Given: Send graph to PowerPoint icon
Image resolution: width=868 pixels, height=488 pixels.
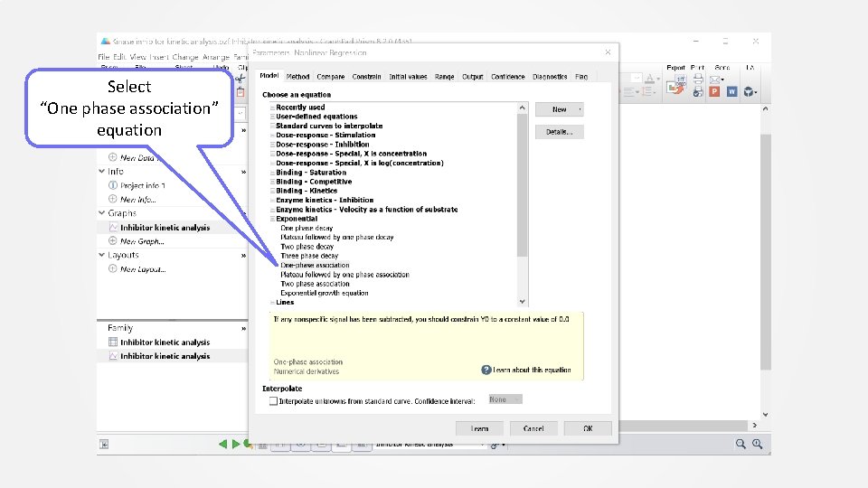Looking at the screenshot, I should [x=714, y=92].
